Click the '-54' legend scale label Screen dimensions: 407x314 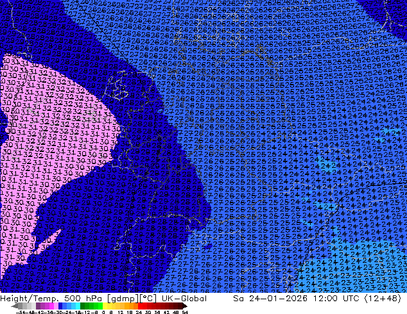[x=21, y=313]
